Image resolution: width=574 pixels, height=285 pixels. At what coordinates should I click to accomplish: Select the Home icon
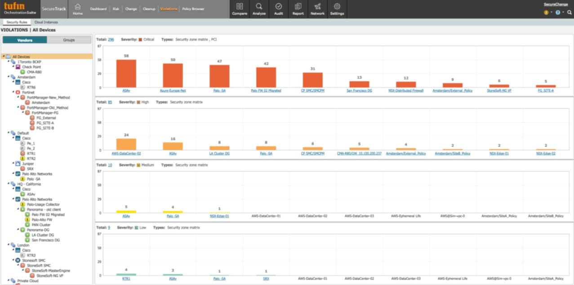[77, 9]
